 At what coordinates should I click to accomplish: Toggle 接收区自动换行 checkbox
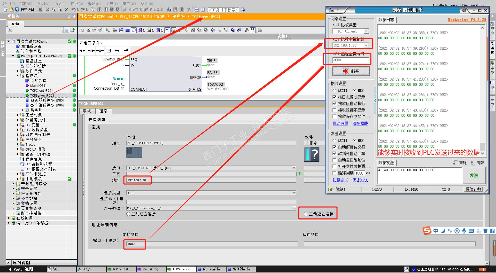click(334, 104)
